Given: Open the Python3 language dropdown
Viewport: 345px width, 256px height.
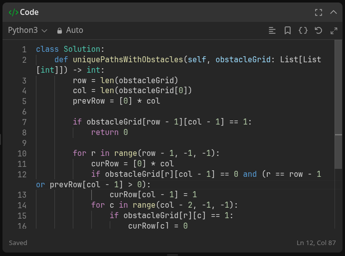Looking at the screenshot, I should click(27, 30).
